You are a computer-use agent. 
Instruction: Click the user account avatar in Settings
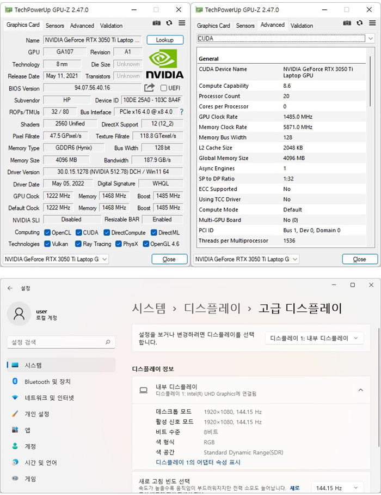pyautogui.click(x=19, y=314)
